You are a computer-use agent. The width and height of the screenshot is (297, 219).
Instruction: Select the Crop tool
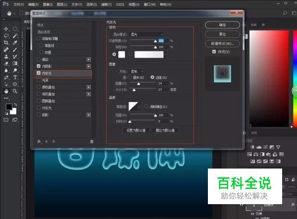click(6, 43)
